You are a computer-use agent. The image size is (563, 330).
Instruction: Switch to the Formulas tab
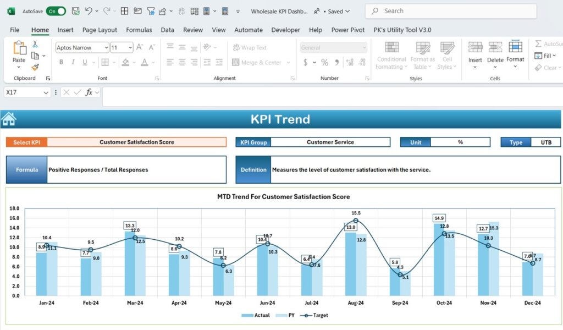[139, 30]
